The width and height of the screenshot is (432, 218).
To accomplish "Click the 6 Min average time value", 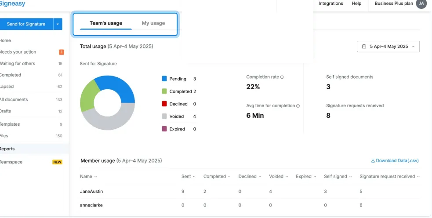I will point(255,116).
